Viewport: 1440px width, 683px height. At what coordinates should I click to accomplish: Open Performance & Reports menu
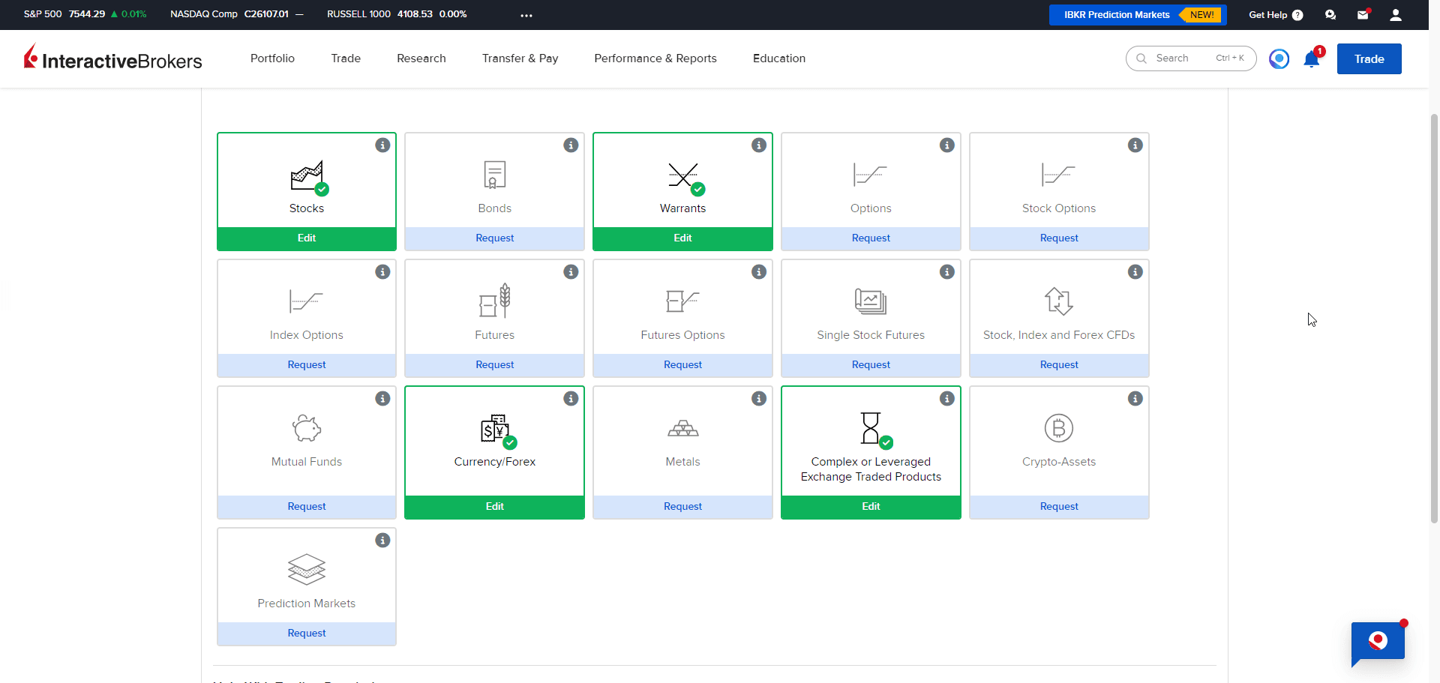(655, 58)
